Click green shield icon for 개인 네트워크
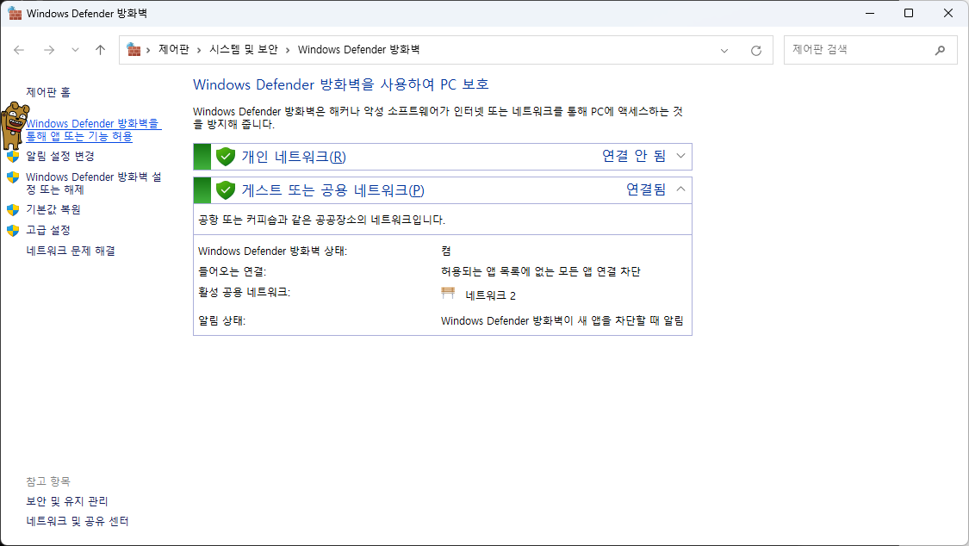 pos(226,157)
